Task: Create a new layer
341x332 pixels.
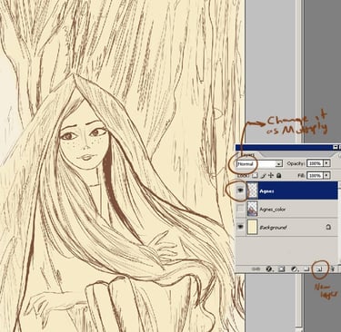Action: pyautogui.click(x=319, y=269)
